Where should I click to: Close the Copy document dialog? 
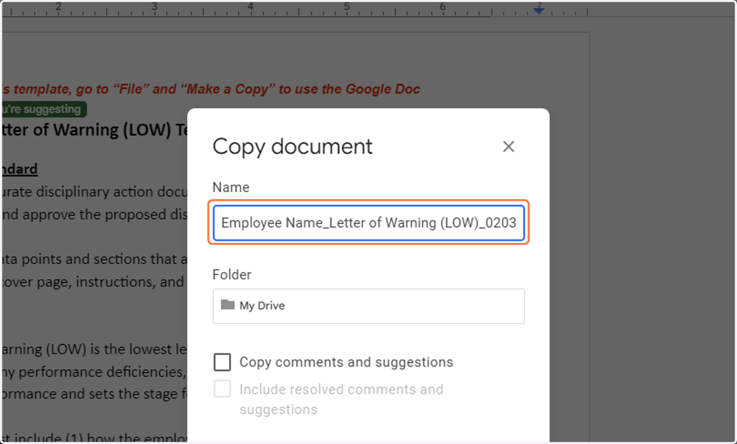click(509, 147)
